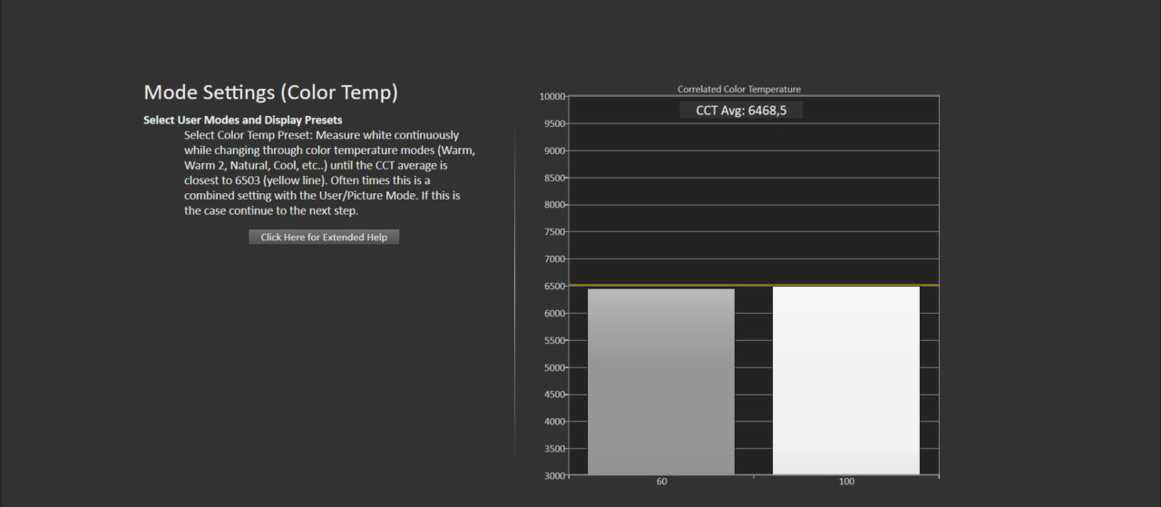Click the 5000 y-axis tick label
Viewport: 1161px width, 507px height.
tap(553, 367)
